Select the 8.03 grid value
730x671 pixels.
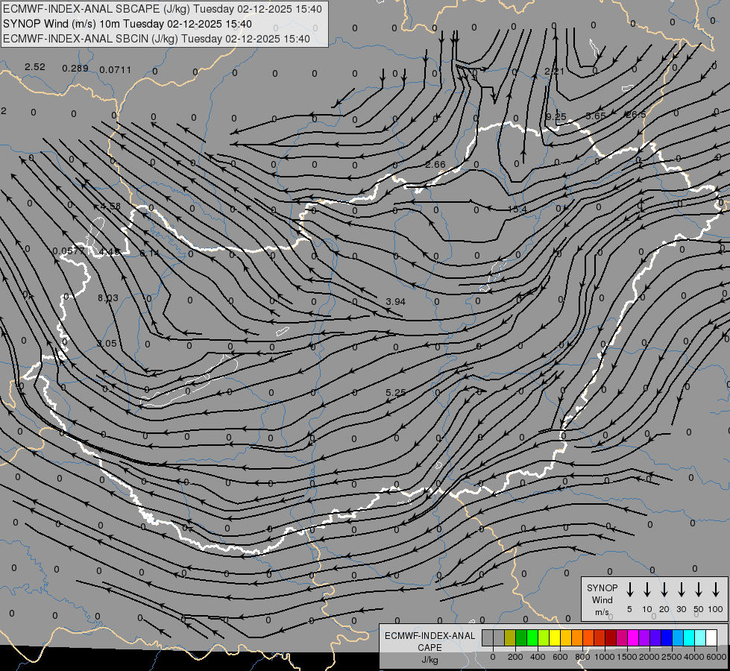[x=108, y=298]
